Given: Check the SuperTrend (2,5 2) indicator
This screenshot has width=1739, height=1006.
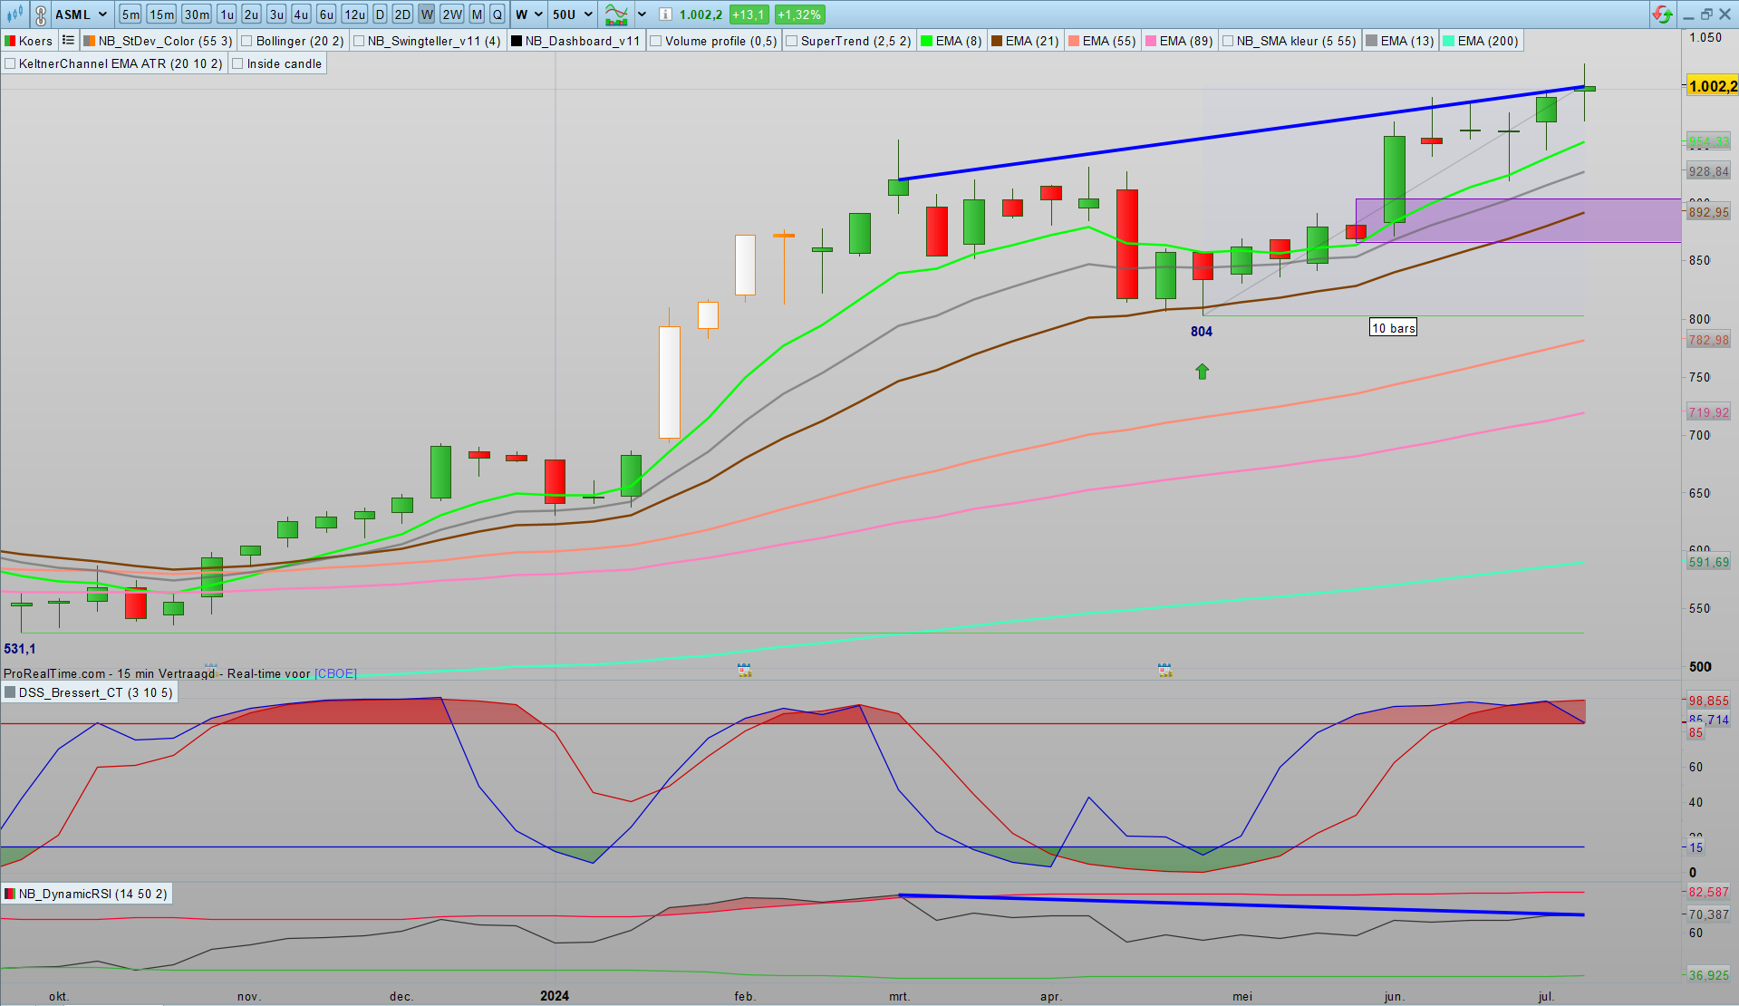Looking at the screenshot, I should pos(792,41).
